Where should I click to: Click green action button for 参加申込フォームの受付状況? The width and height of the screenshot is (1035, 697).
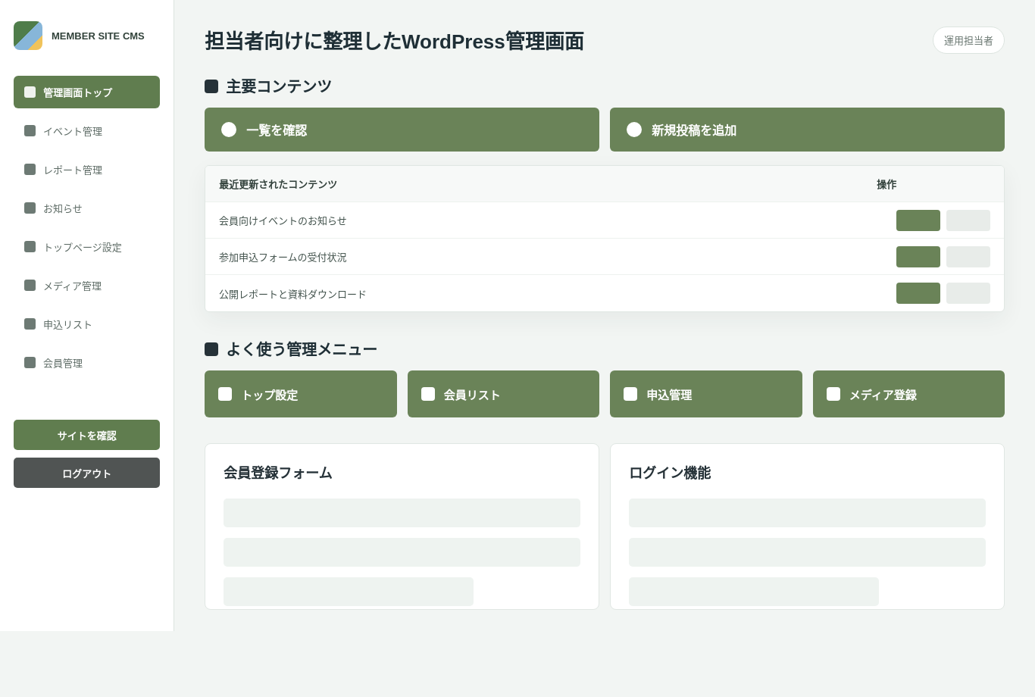coord(918,257)
